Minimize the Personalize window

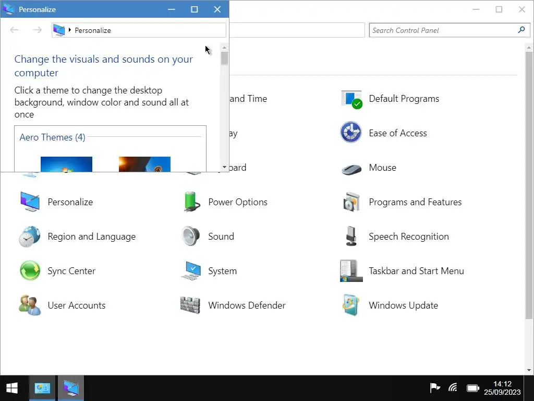tap(172, 9)
